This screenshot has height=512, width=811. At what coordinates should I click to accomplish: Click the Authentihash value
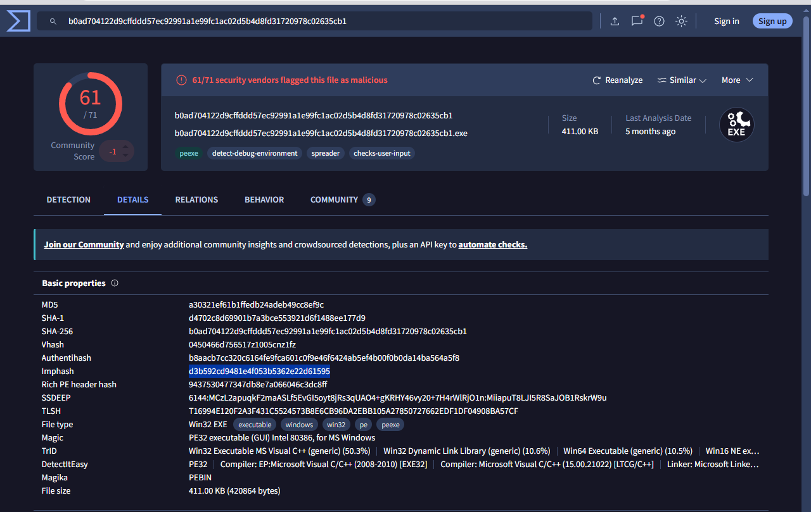324,358
